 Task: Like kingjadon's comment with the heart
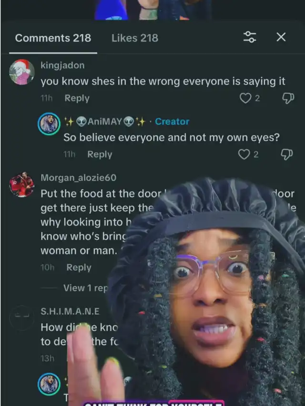click(245, 98)
